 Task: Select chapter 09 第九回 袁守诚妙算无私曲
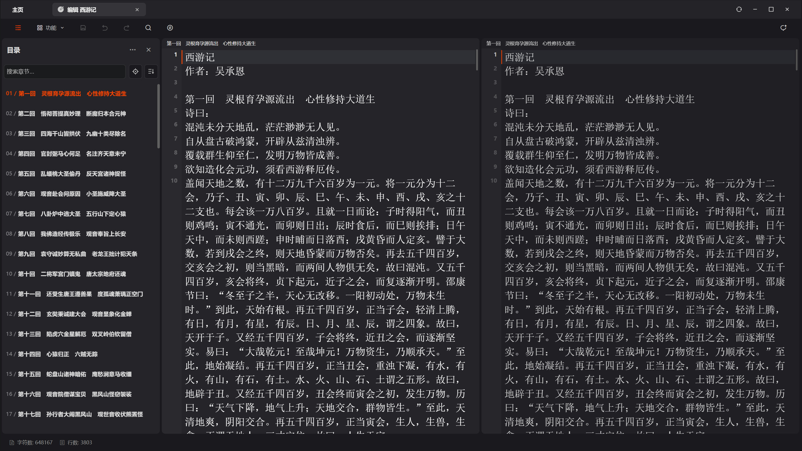tap(80, 254)
